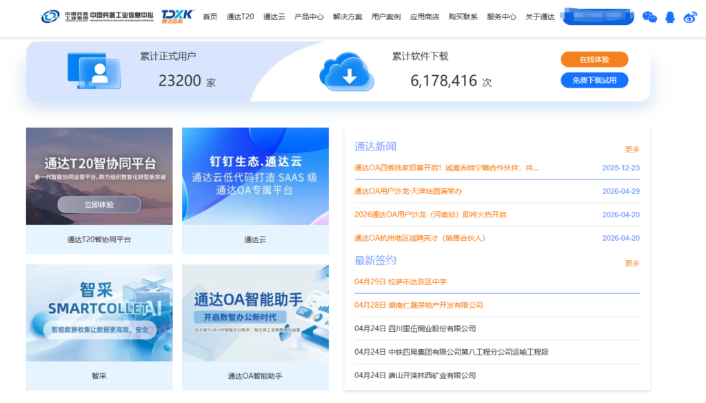This screenshot has height=403, width=706.
Task: Click the blurred blue header button
Action: [598, 17]
